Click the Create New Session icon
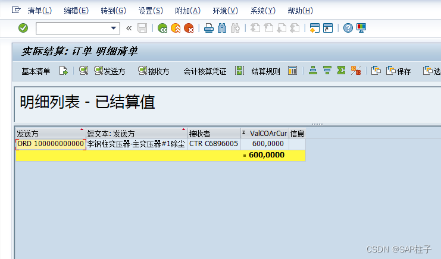 click(314, 28)
